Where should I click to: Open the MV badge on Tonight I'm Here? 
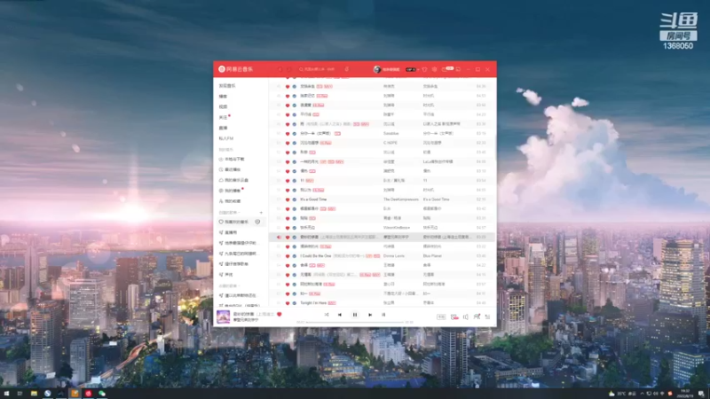pyautogui.click(x=332, y=303)
